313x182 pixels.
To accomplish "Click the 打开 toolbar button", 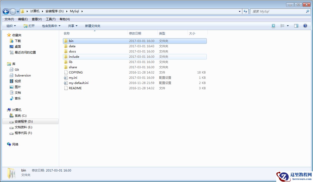I will pos(29,26).
